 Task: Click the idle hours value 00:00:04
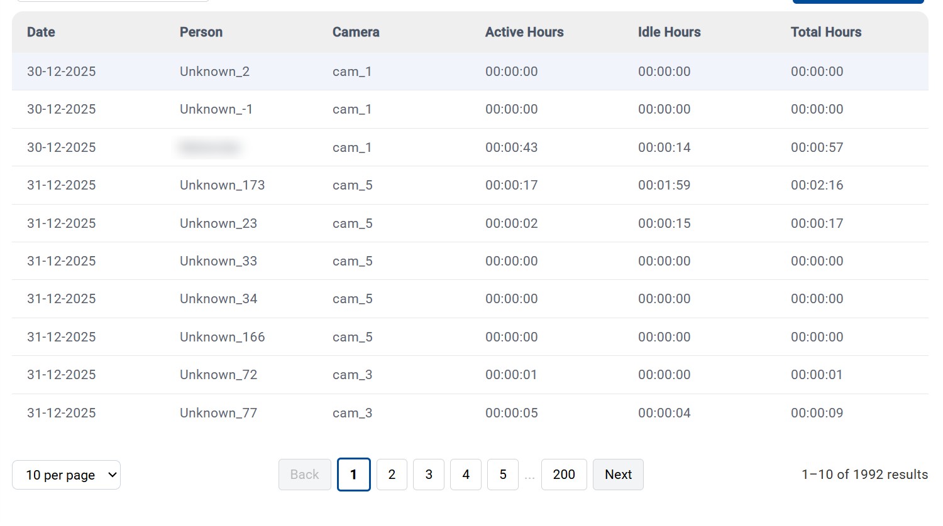(x=665, y=413)
